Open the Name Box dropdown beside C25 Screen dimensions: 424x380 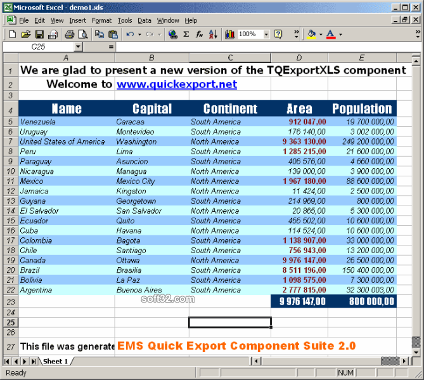[x=78, y=47]
